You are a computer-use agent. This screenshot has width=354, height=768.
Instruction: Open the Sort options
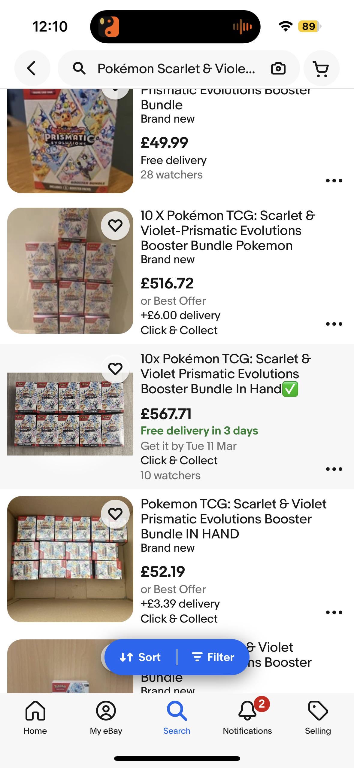140,657
